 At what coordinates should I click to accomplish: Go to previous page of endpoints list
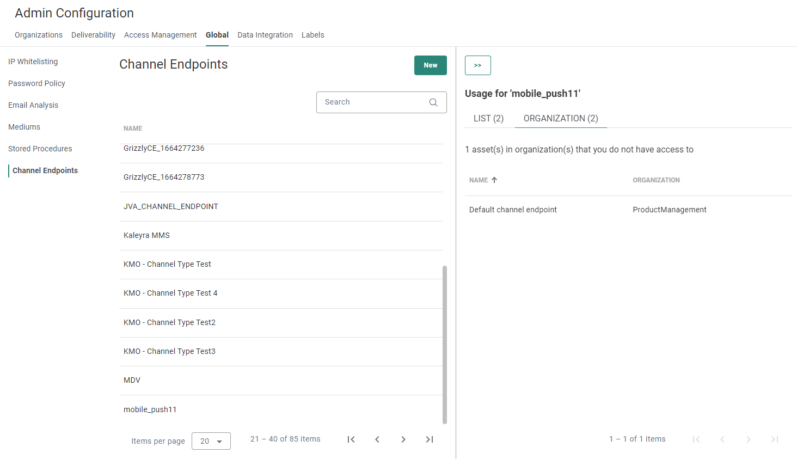point(377,439)
